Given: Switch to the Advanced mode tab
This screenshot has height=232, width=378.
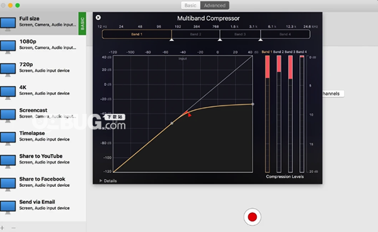Looking at the screenshot, I should click(x=215, y=5).
